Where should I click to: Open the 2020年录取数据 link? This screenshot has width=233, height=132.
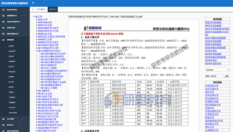213,44
